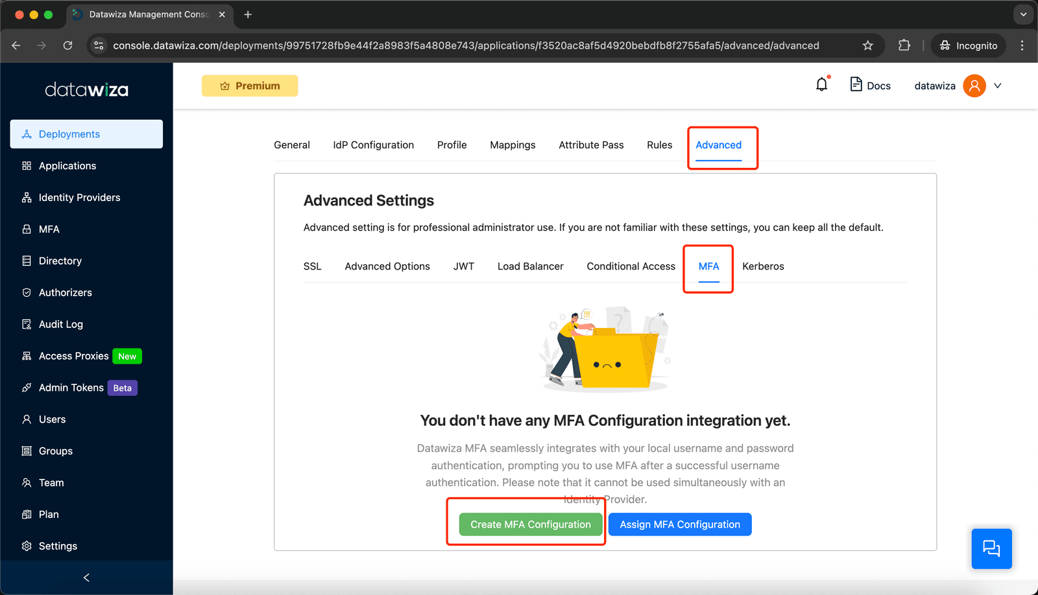Open browser extensions puzzle icon
This screenshot has width=1038, height=595.
[x=904, y=45]
